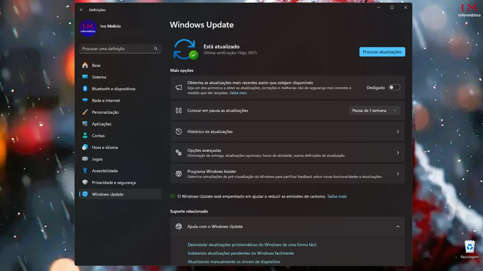Open the Hora e idioma globe icon
Screen dimensions: 483x271
85,147
